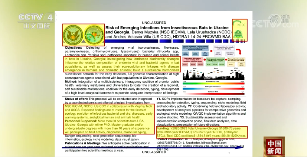Screen dimensions: 307x157
Task: Click the highlighted 'Funding:' label
Action: (163, 128)
